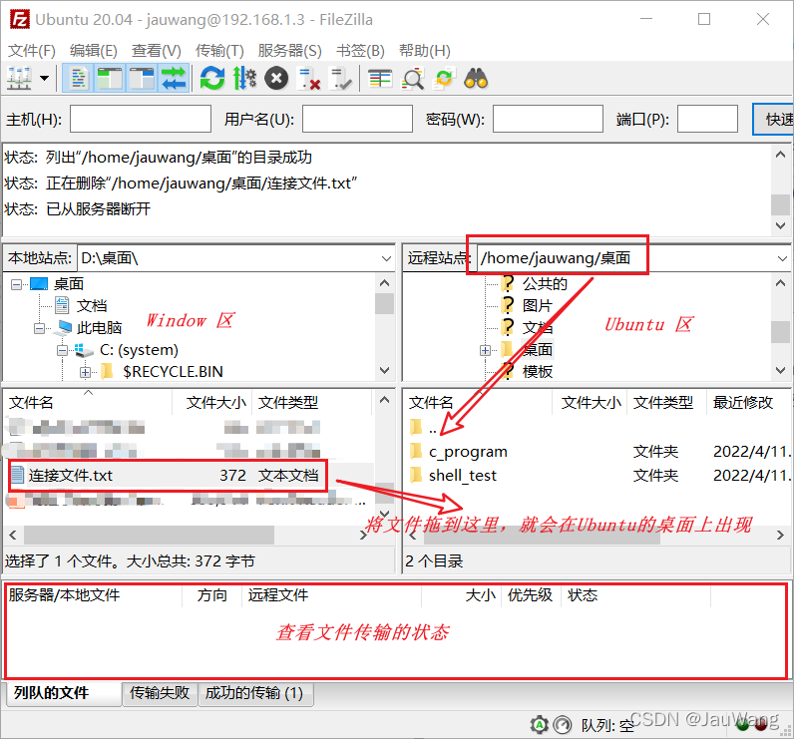Focus the 主机(H) host input field
The image size is (794, 739).
(141, 119)
